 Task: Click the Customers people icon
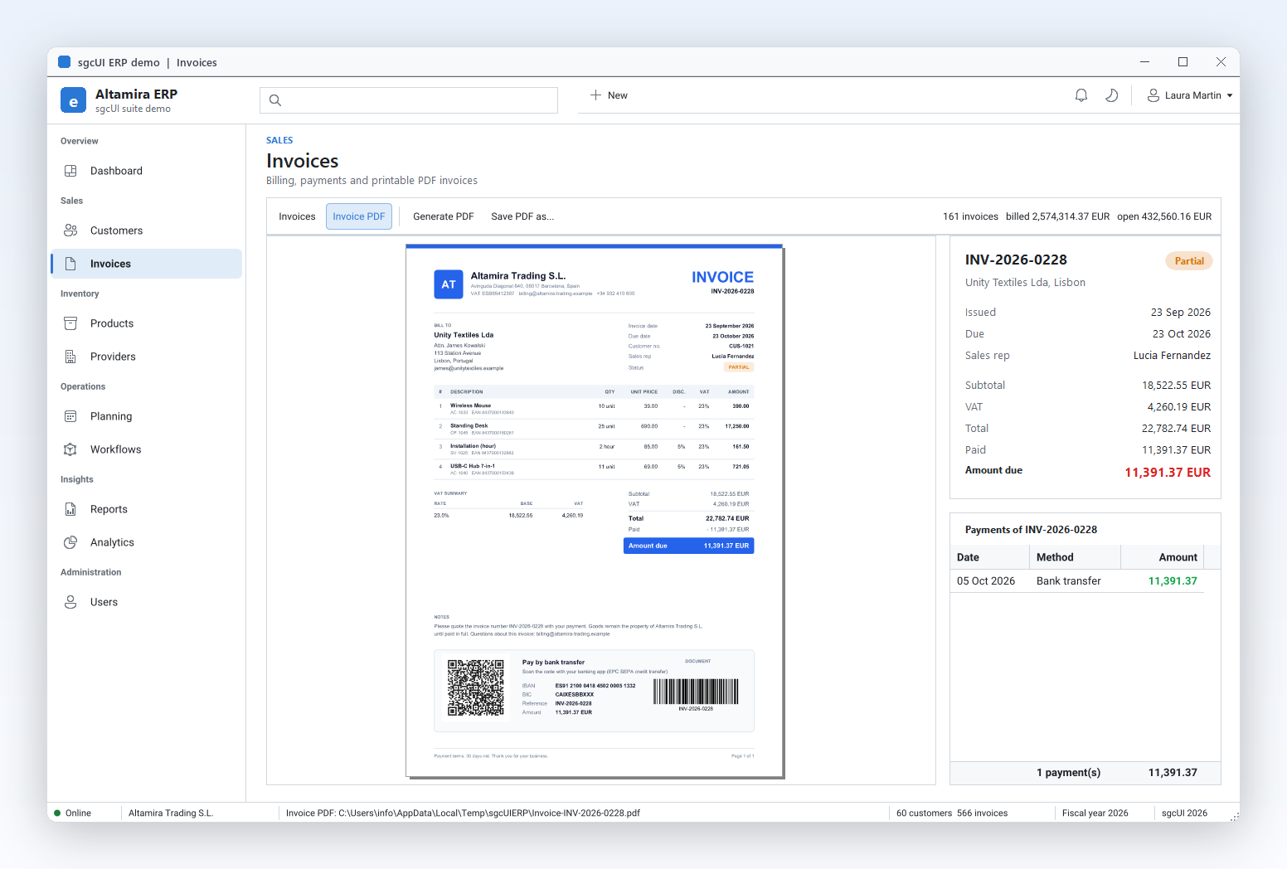70,231
